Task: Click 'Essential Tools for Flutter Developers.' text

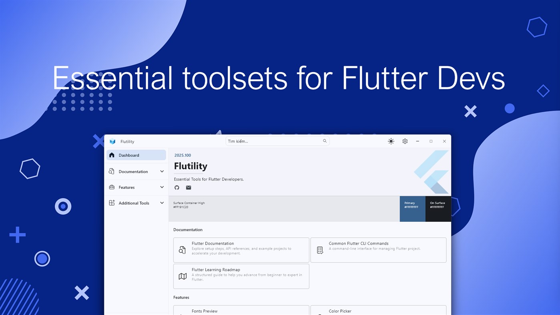Action: tap(209, 179)
